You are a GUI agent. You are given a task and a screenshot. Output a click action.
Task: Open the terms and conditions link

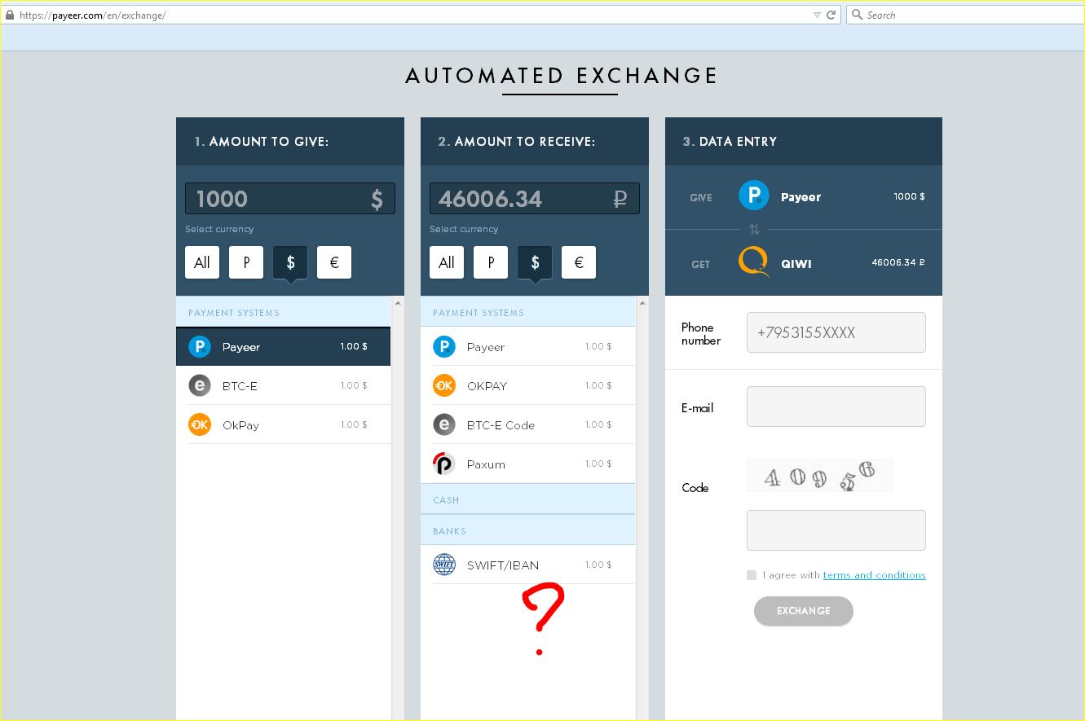[874, 575]
